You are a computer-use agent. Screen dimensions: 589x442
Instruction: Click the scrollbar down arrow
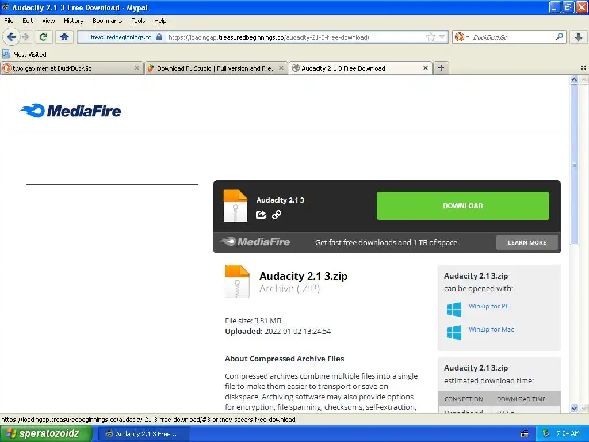tap(574, 408)
